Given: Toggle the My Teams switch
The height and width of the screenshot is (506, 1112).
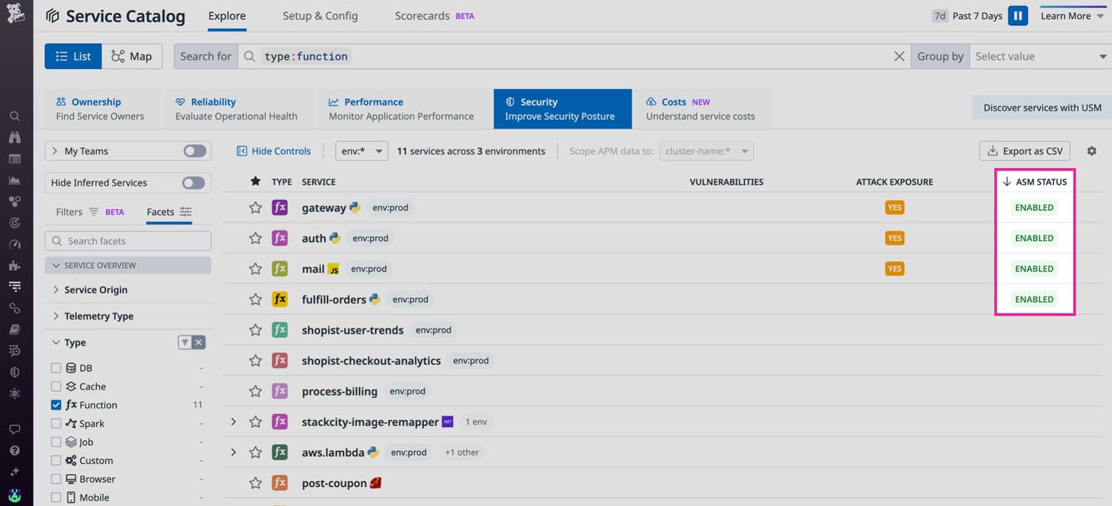Looking at the screenshot, I should click(x=194, y=151).
